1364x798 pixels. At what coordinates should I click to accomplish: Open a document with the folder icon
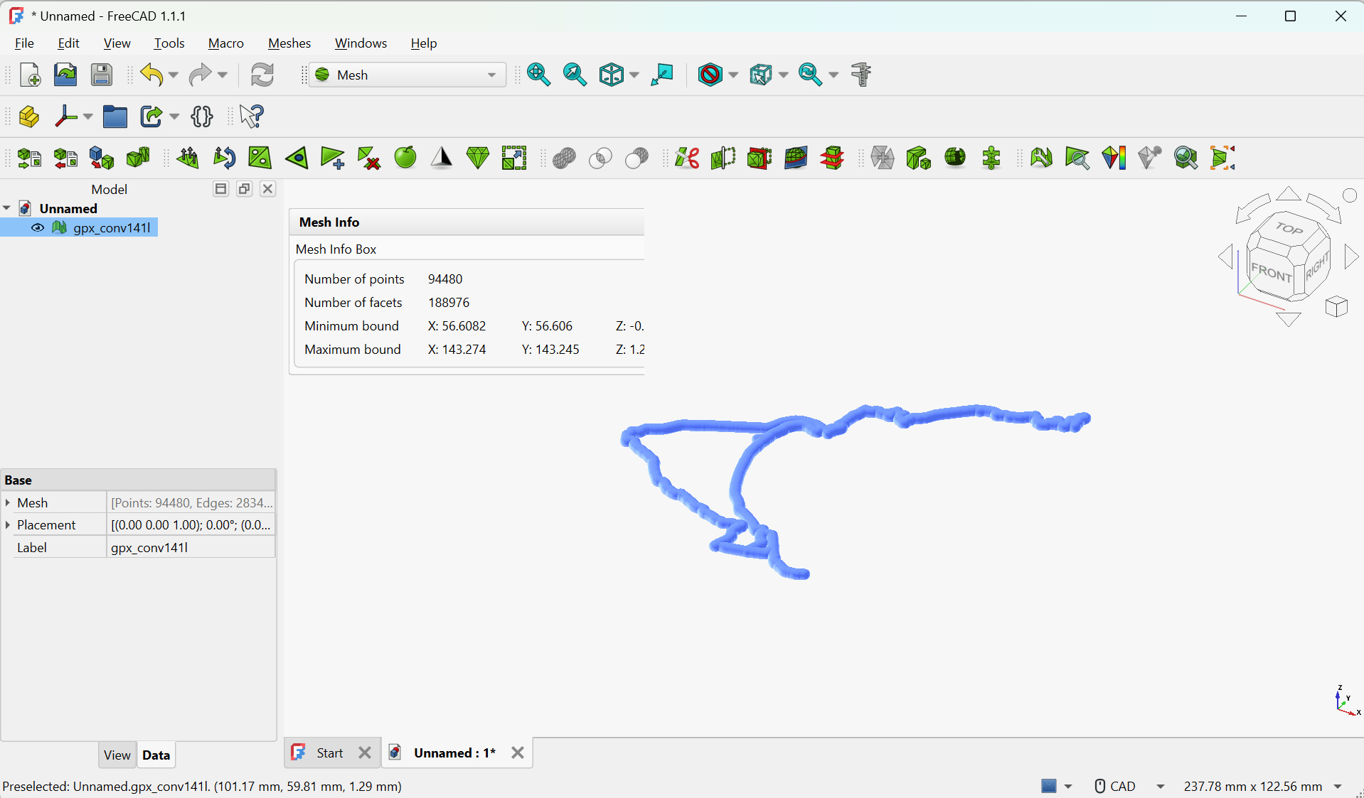(x=65, y=75)
